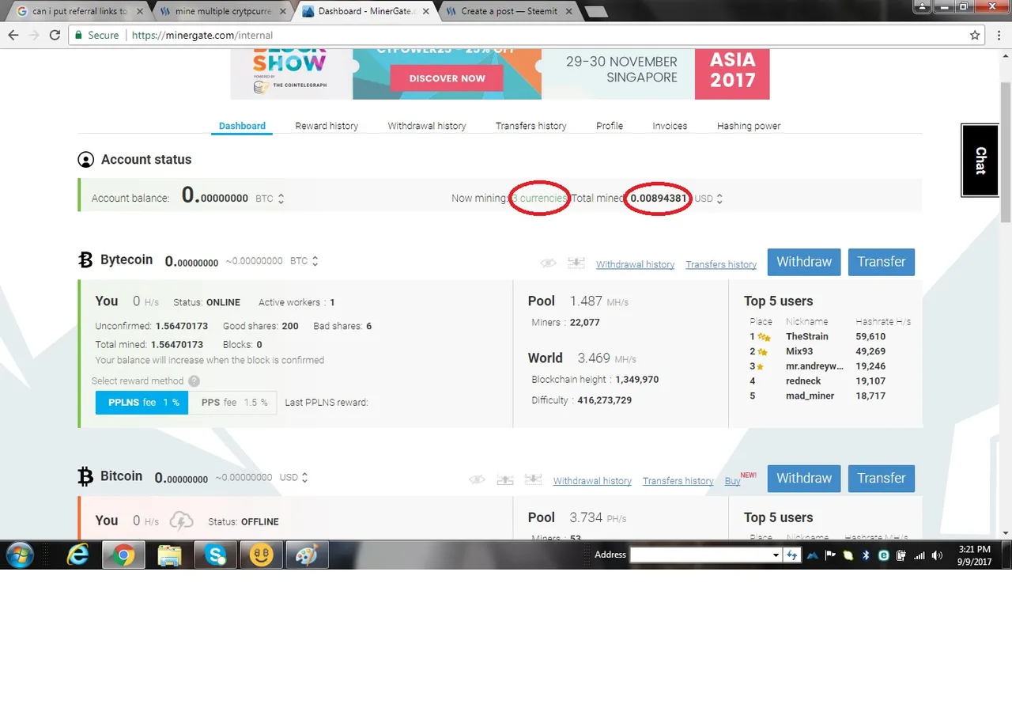Change the Bitcoin balance USD currency selector
The width and height of the screenshot is (1012, 712).
pyautogui.click(x=294, y=478)
